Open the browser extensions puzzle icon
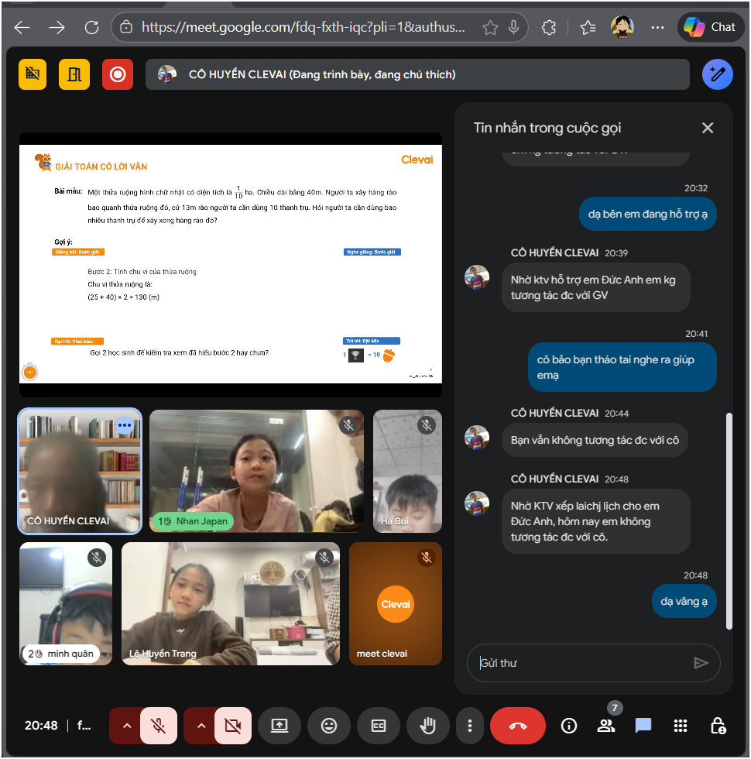The image size is (751, 759). [x=549, y=28]
